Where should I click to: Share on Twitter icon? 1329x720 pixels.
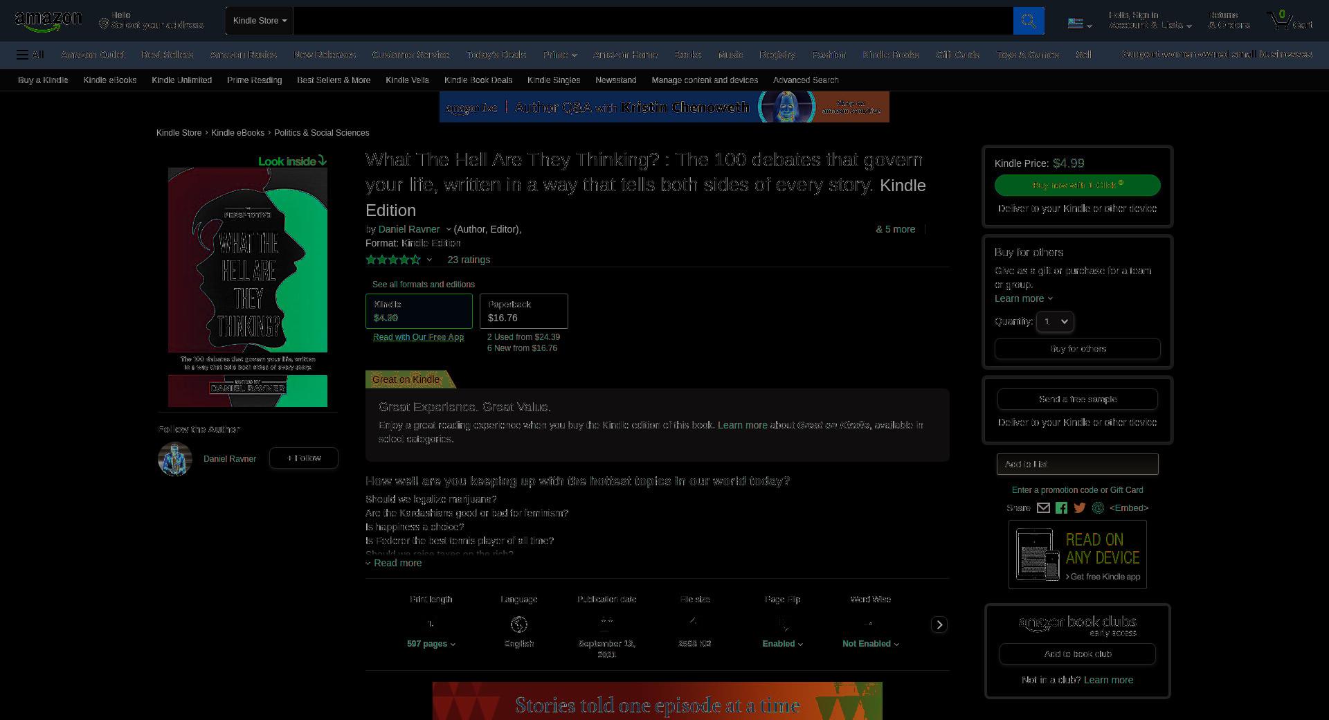[x=1079, y=508]
